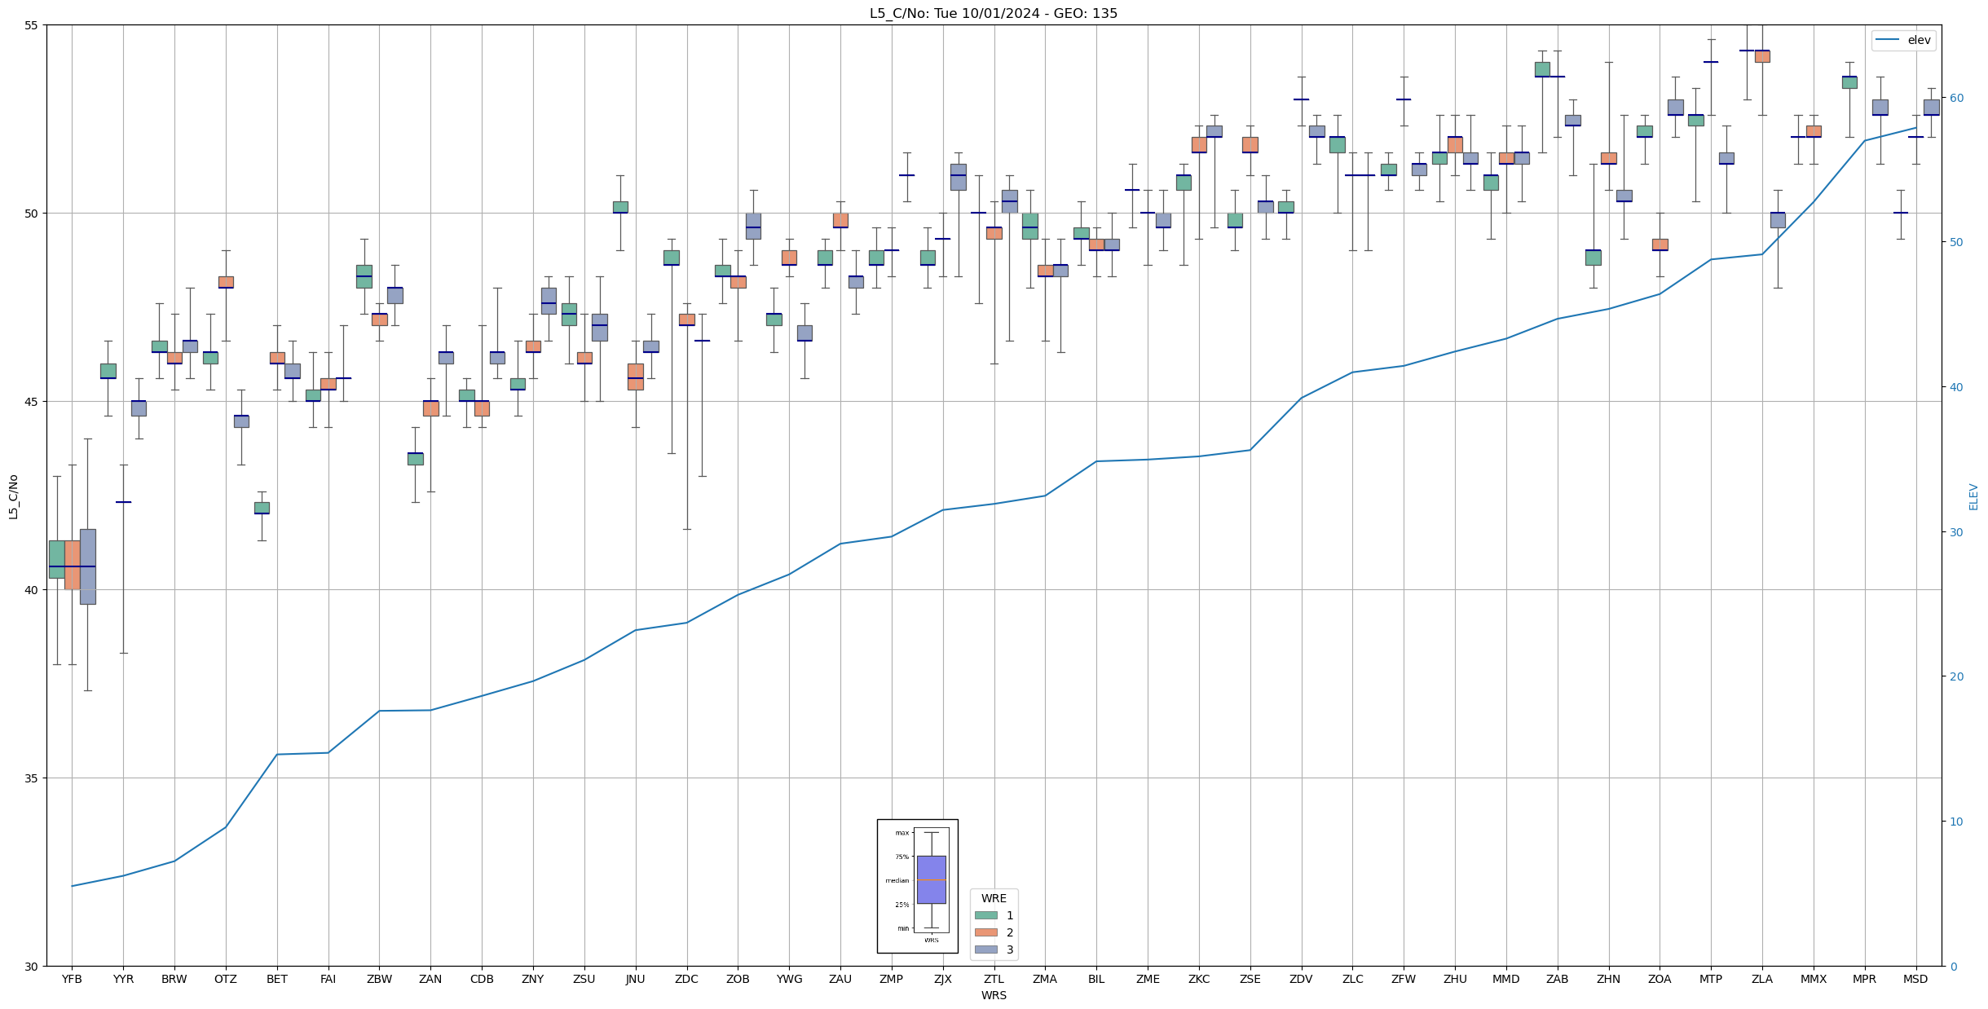This screenshot has height=1009, width=1988.
Task: Click the YFB green WRE 1 box
Action: (x=56, y=559)
